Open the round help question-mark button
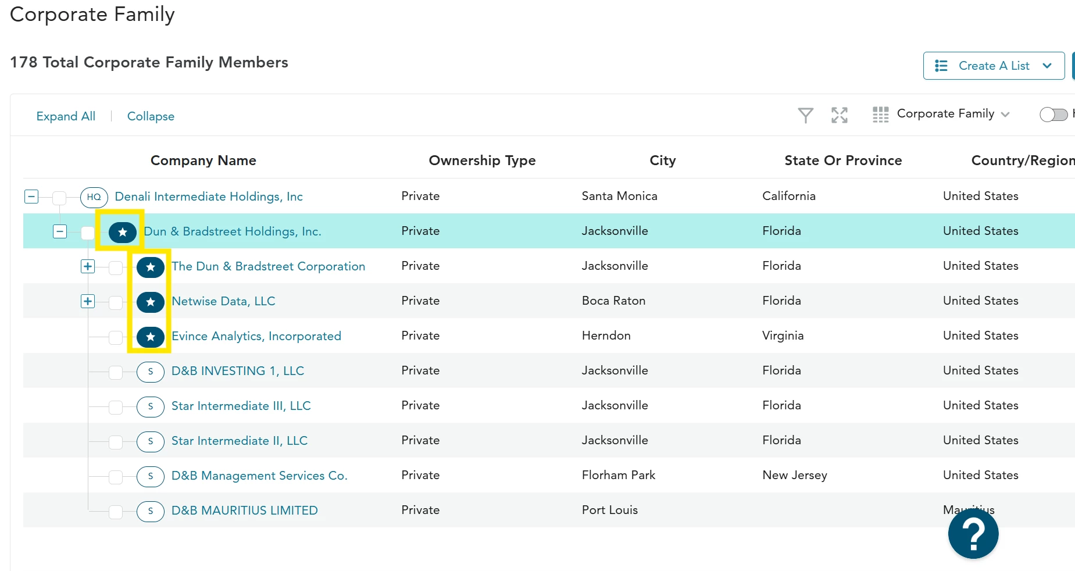Screen dimensions: 1075x571 click(973, 533)
